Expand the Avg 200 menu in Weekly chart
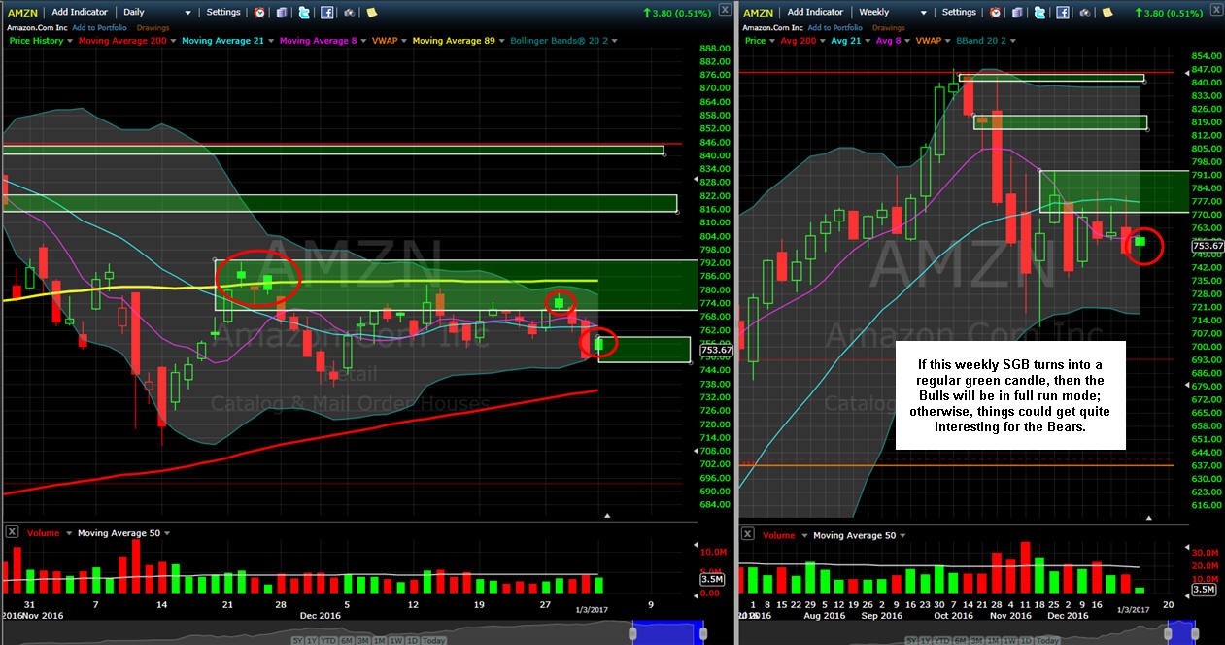The image size is (1225, 645). coord(822,41)
